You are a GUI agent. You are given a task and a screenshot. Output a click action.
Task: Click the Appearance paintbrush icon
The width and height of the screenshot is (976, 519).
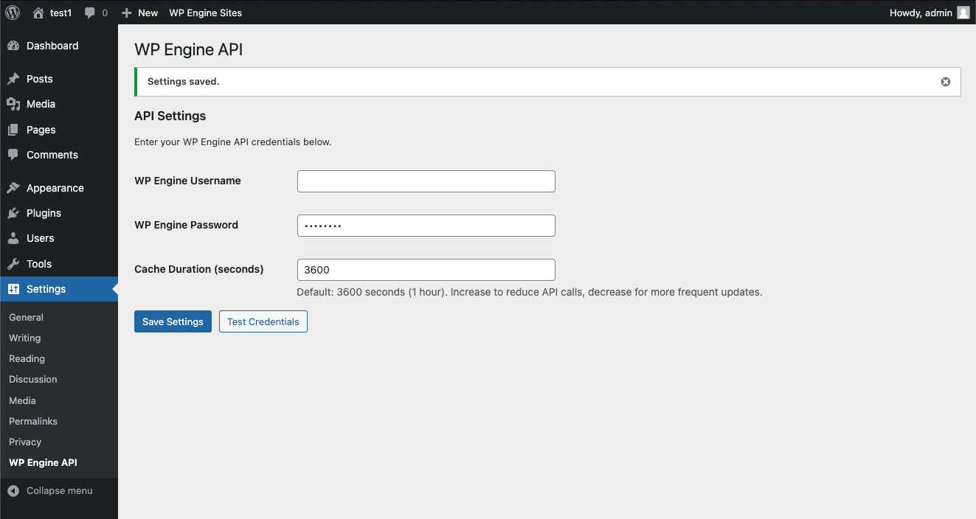pyautogui.click(x=13, y=188)
